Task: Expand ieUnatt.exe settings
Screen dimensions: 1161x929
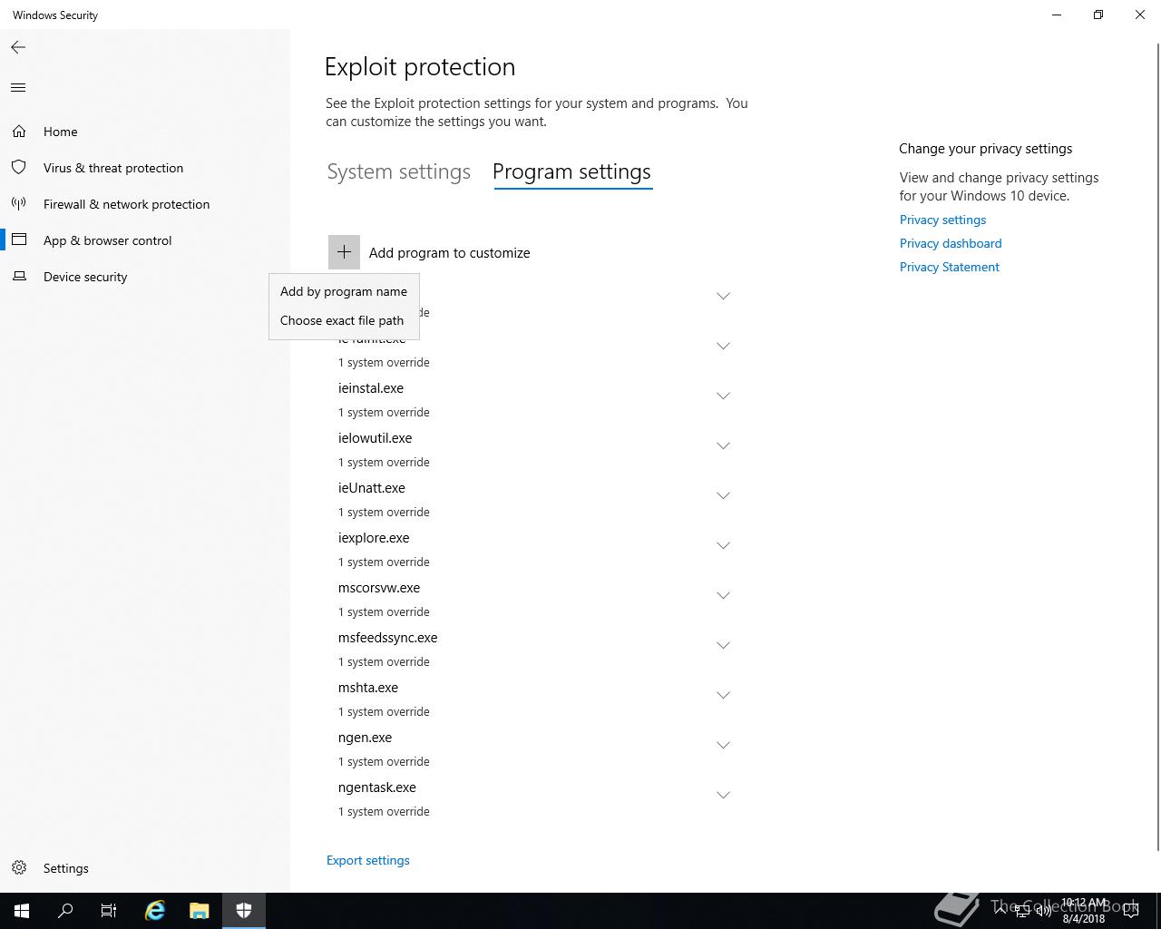Action: [x=723, y=495]
